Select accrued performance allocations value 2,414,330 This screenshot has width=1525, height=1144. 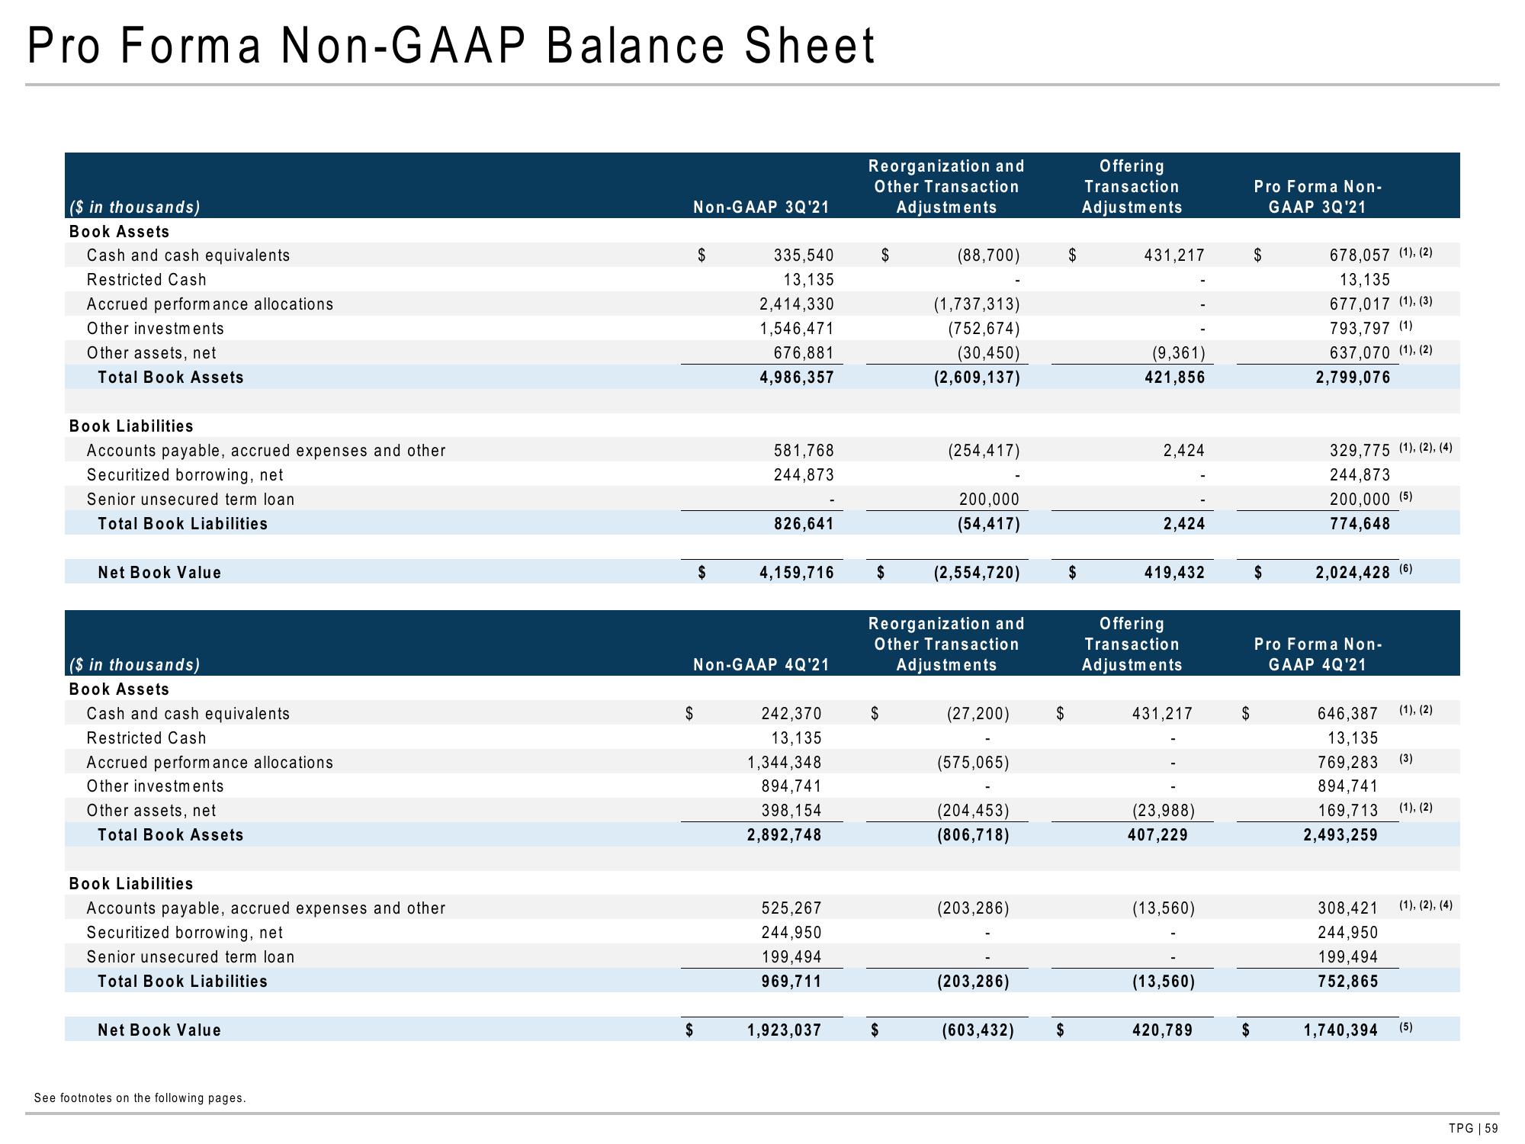[797, 304]
